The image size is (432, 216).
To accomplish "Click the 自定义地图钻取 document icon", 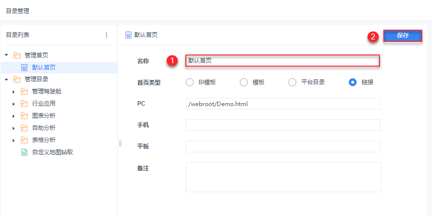I will click(x=24, y=152).
